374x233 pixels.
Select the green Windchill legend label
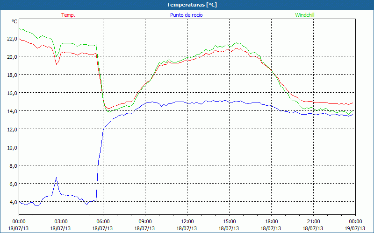coord(305,15)
